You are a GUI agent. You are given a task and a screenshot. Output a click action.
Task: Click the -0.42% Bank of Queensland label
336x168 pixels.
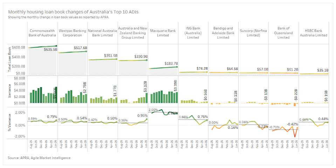293,124
